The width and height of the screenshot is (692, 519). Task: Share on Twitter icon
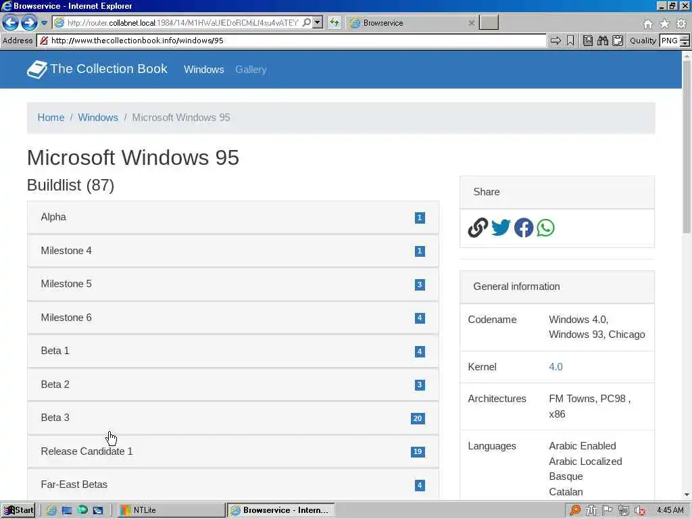[x=501, y=228]
